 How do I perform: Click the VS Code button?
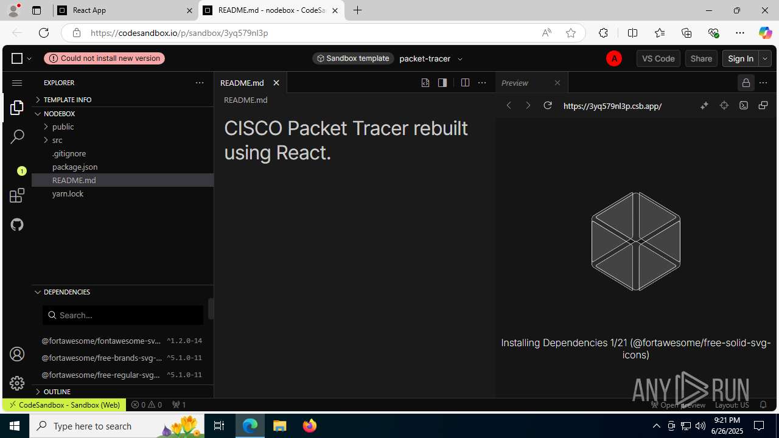click(x=658, y=58)
